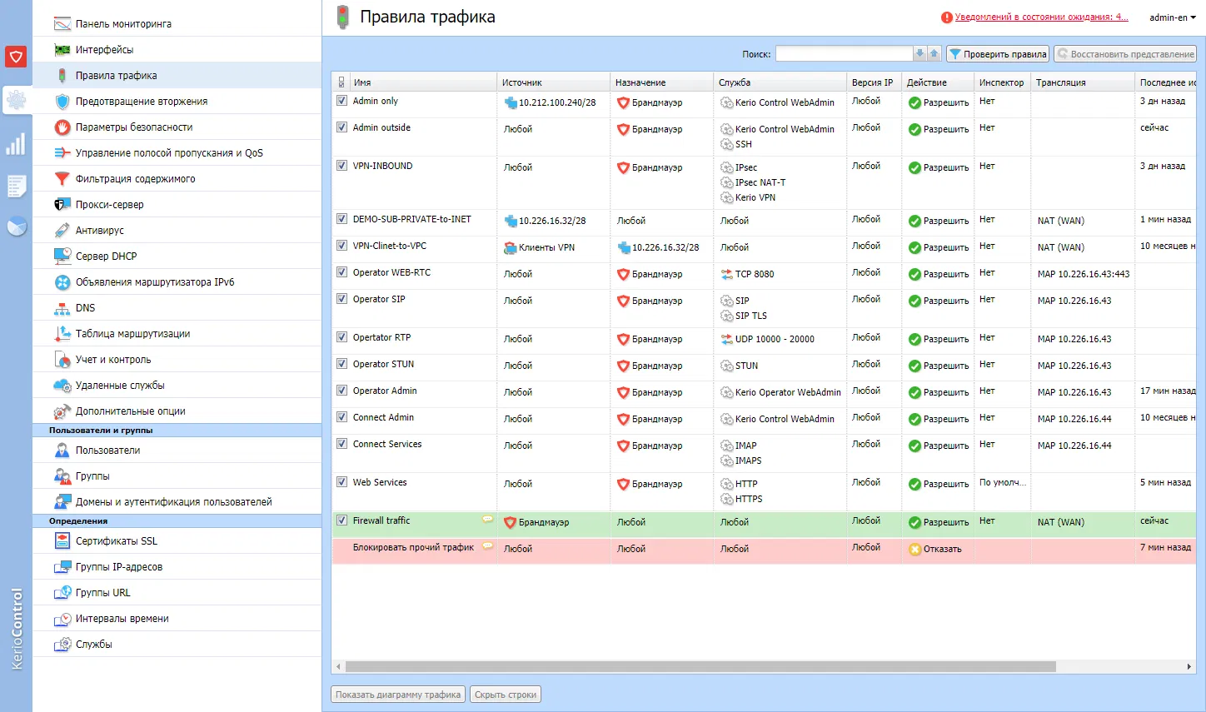Click the Антивирус syringe icon
The height and width of the screenshot is (712, 1206).
point(62,231)
